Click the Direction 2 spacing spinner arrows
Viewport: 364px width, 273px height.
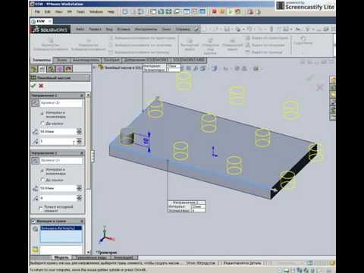tap(79, 188)
